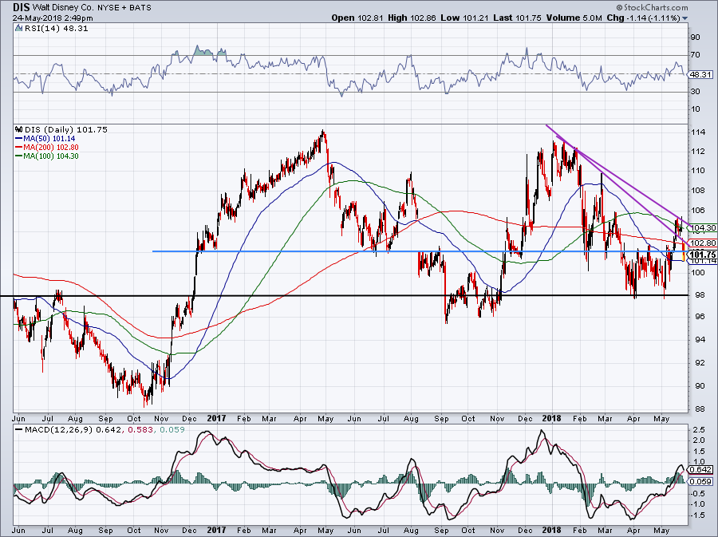
Task: Click the bold 101.75 last-price tag on axis
Action: [x=702, y=255]
